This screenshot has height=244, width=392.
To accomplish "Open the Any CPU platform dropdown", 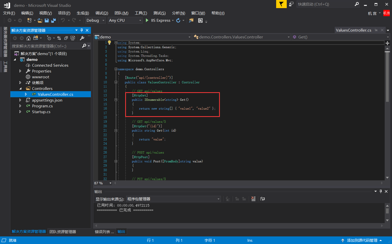I will (125, 20).
